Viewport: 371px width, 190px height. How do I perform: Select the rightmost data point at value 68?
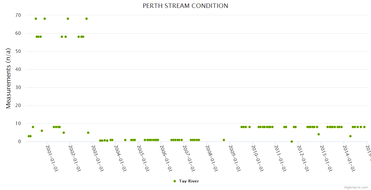[x=87, y=19]
